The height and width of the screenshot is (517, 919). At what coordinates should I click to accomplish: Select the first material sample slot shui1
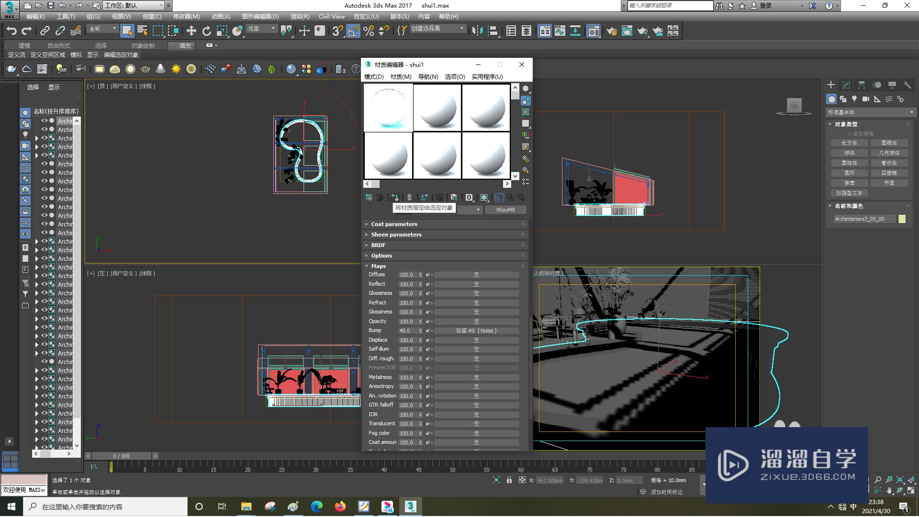388,108
